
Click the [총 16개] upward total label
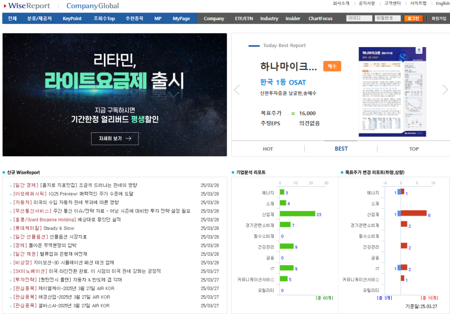tap(429, 298)
